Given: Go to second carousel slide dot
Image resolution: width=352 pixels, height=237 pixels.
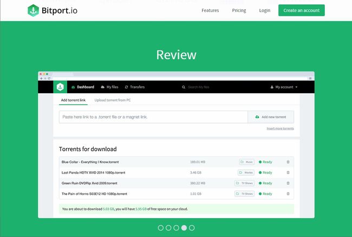Looking at the screenshot, I should (x=168, y=228).
